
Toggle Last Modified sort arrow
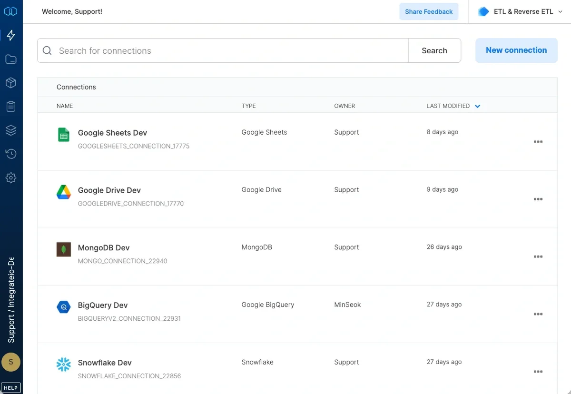pos(477,106)
